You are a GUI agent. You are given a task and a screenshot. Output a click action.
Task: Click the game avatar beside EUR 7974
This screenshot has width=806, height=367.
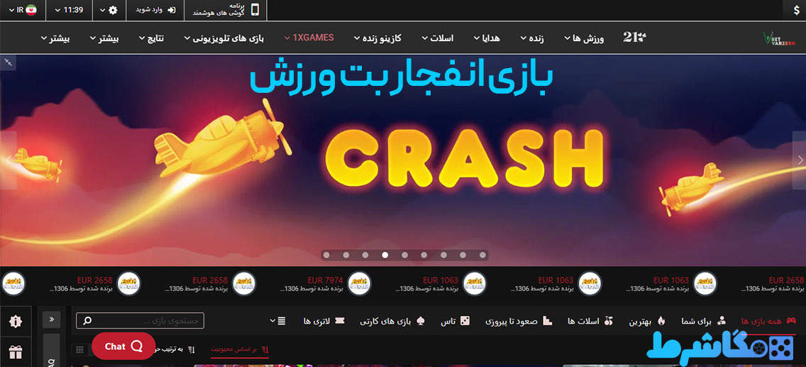coord(359,284)
